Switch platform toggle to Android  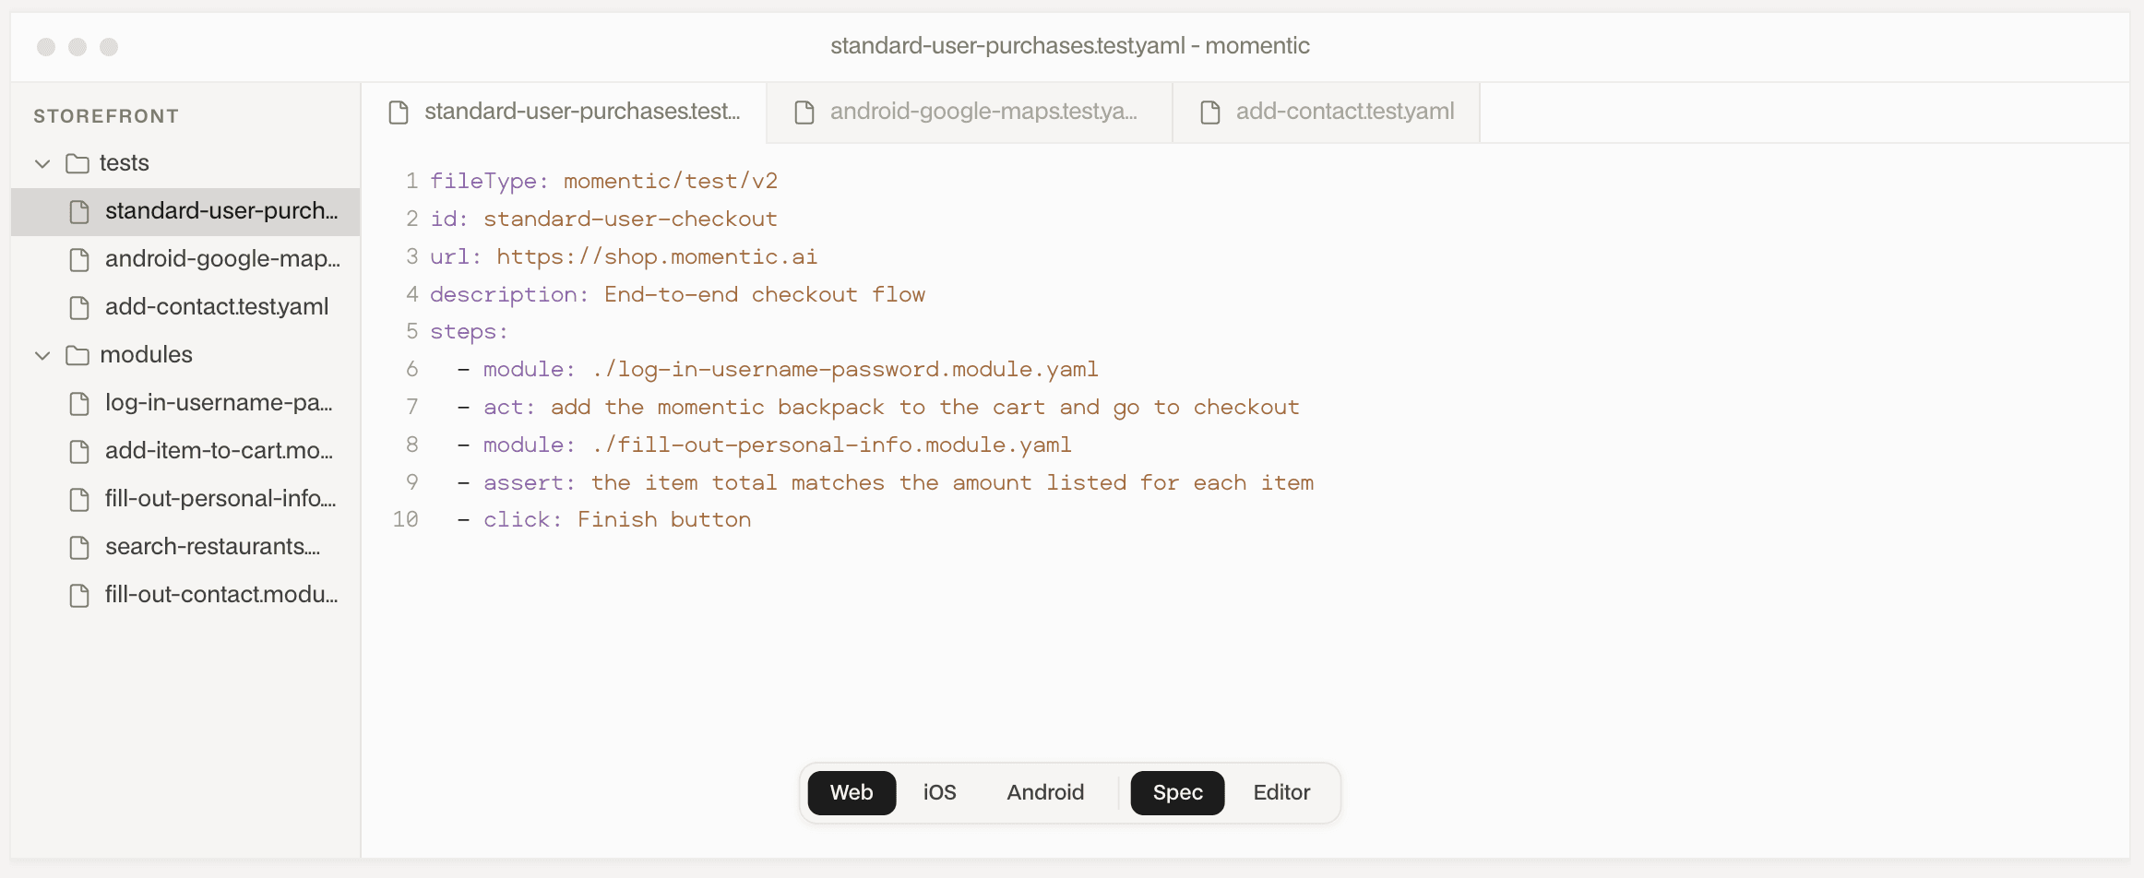click(x=1045, y=792)
